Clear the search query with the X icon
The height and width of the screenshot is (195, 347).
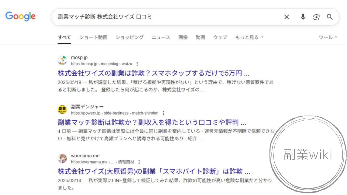[287, 17]
